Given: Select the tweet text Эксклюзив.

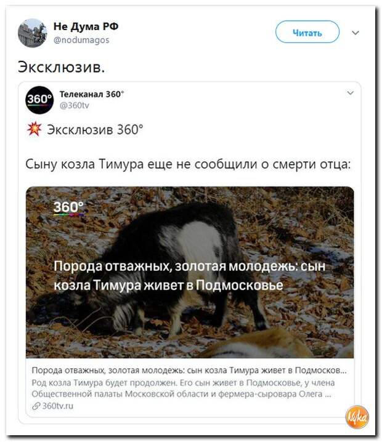Looking at the screenshot, I should 61,67.
